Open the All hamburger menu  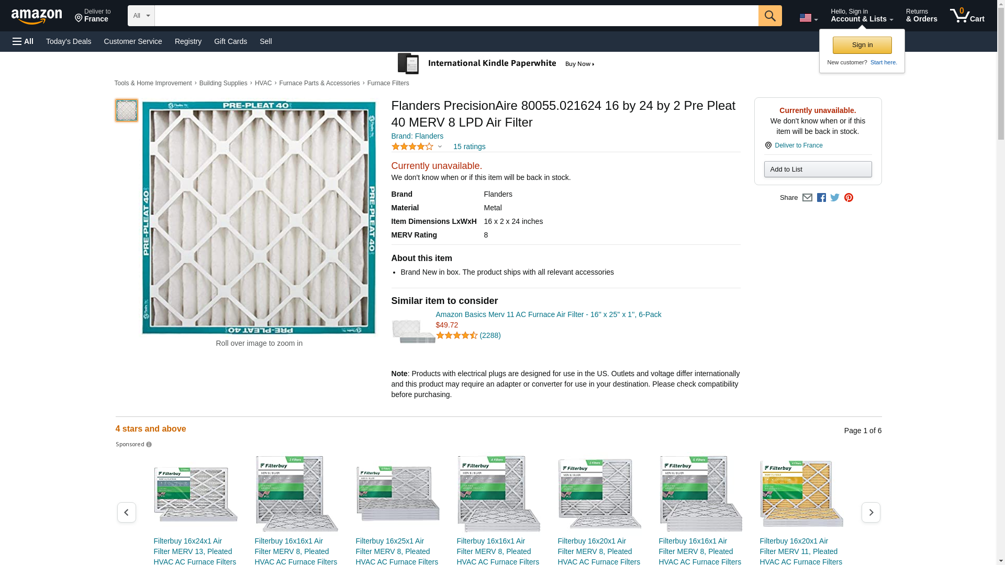click(x=23, y=41)
